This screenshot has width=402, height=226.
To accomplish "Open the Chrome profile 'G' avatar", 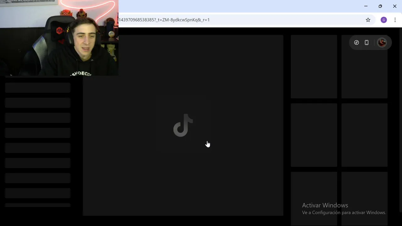I will tap(383, 20).
